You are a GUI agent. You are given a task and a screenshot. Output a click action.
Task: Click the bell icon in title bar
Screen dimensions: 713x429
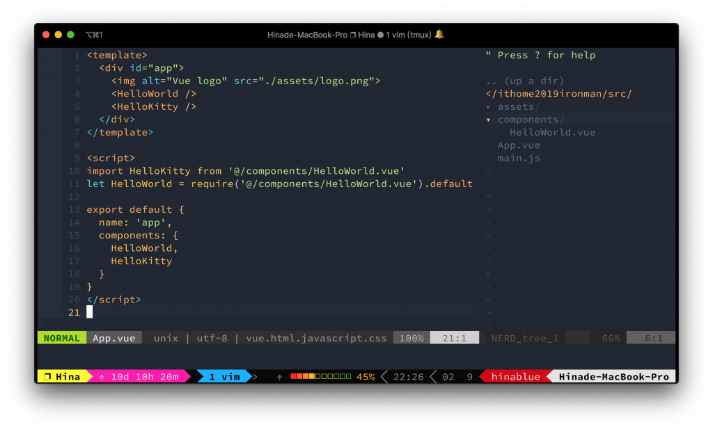pos(439,35)
